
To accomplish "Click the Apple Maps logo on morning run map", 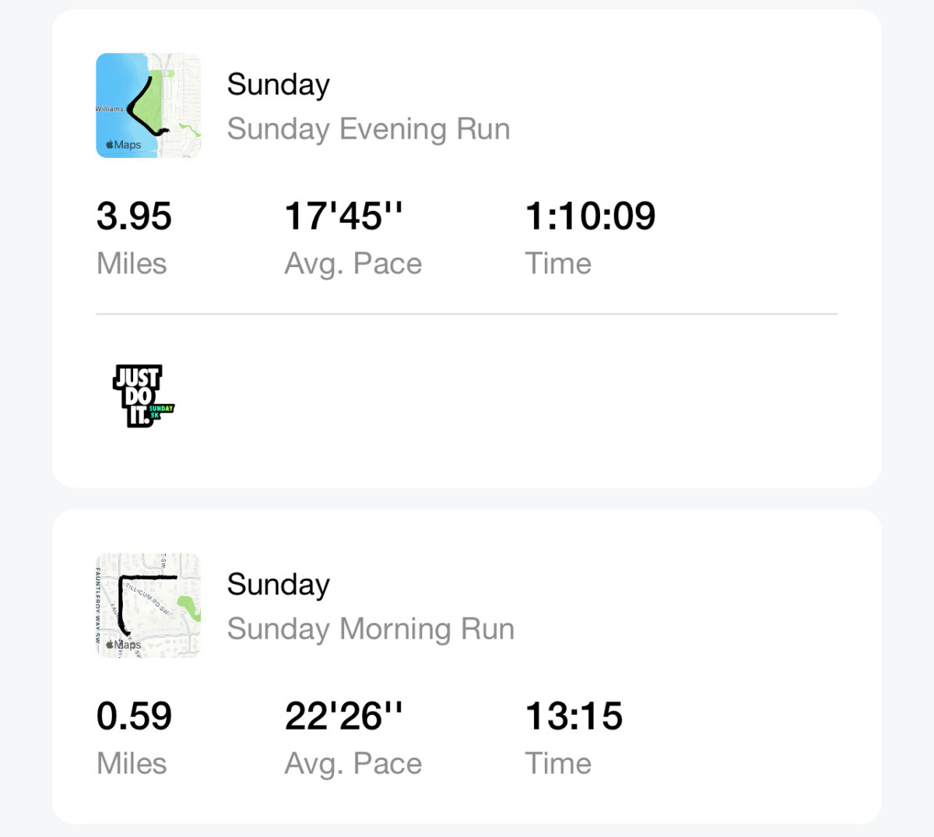I will click(124, 645).
